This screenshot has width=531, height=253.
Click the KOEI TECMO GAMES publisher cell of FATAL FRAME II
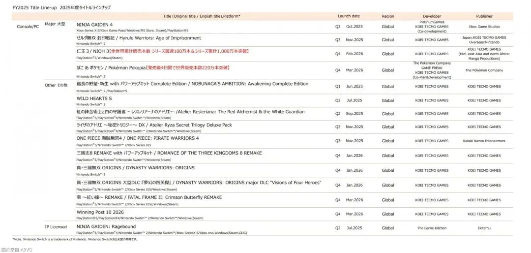[x=484, y=200]
